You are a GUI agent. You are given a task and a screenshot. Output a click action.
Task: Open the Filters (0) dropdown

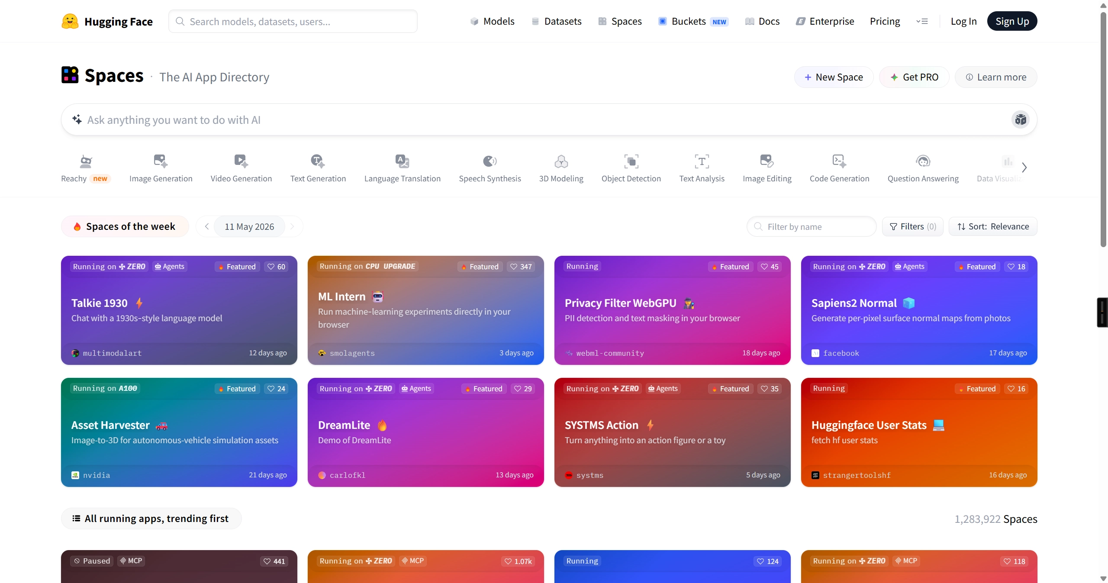913,226
